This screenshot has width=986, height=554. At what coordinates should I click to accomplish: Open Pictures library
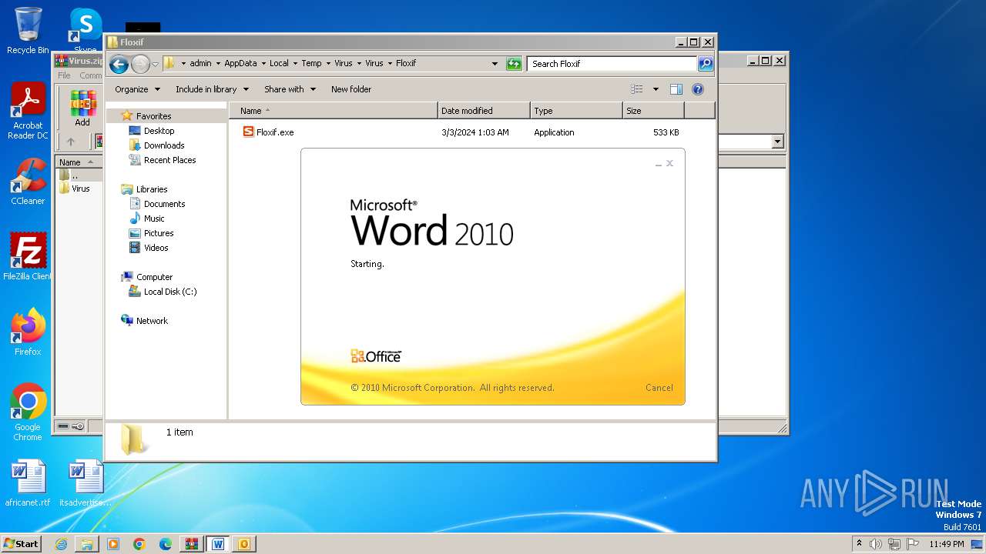(x=159, y=233)
